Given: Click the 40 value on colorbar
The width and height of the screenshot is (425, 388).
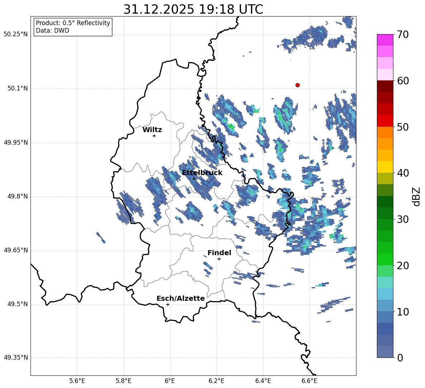Looking at the screenshot, I should coord(403,173).
